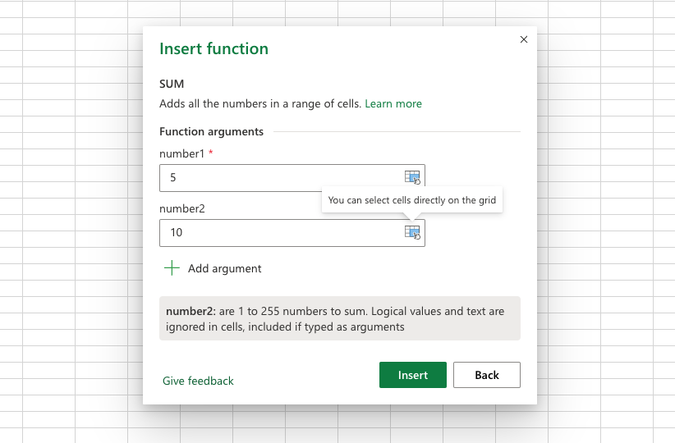The height and width of the screenshot is (443, 675).
Task: Click the red required asterisk beside number1
Action: point(211,153)
